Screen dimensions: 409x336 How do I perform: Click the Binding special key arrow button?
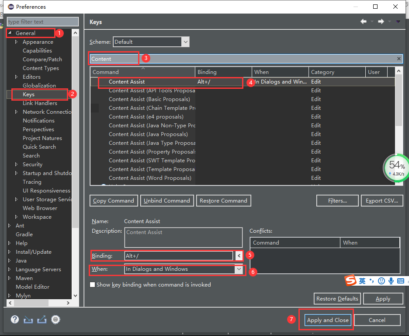239,256
